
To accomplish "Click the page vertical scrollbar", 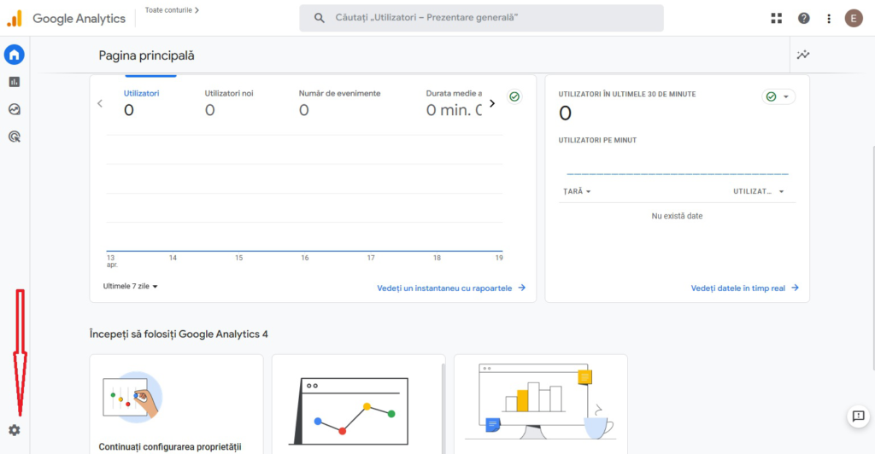I will click(872, 258).
